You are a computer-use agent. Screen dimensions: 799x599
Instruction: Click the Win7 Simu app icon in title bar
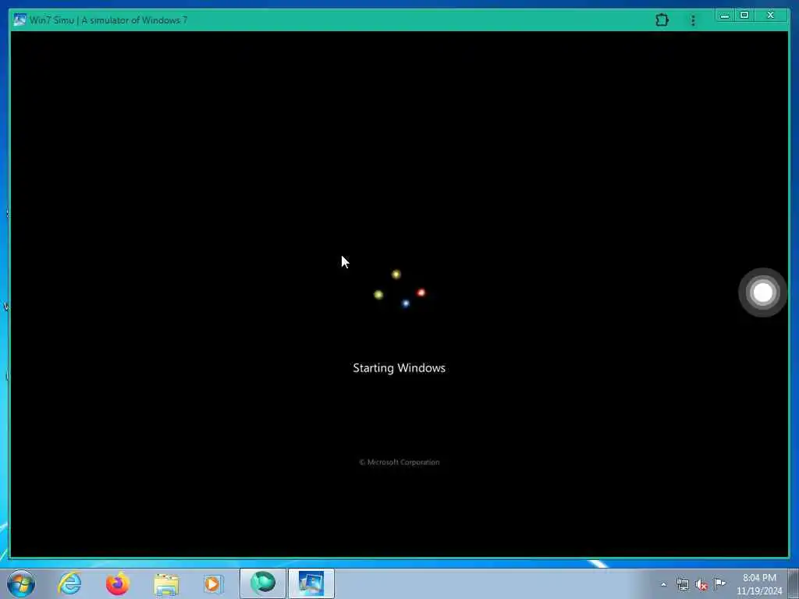(x=20, y=19)
